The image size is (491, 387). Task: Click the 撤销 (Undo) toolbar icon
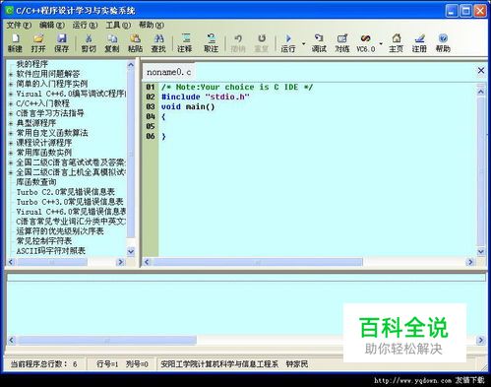[x=238, y=43]
